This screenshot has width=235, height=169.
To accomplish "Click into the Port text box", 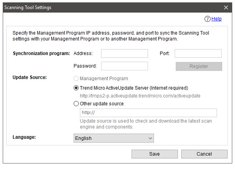I will tap(198, 53).
